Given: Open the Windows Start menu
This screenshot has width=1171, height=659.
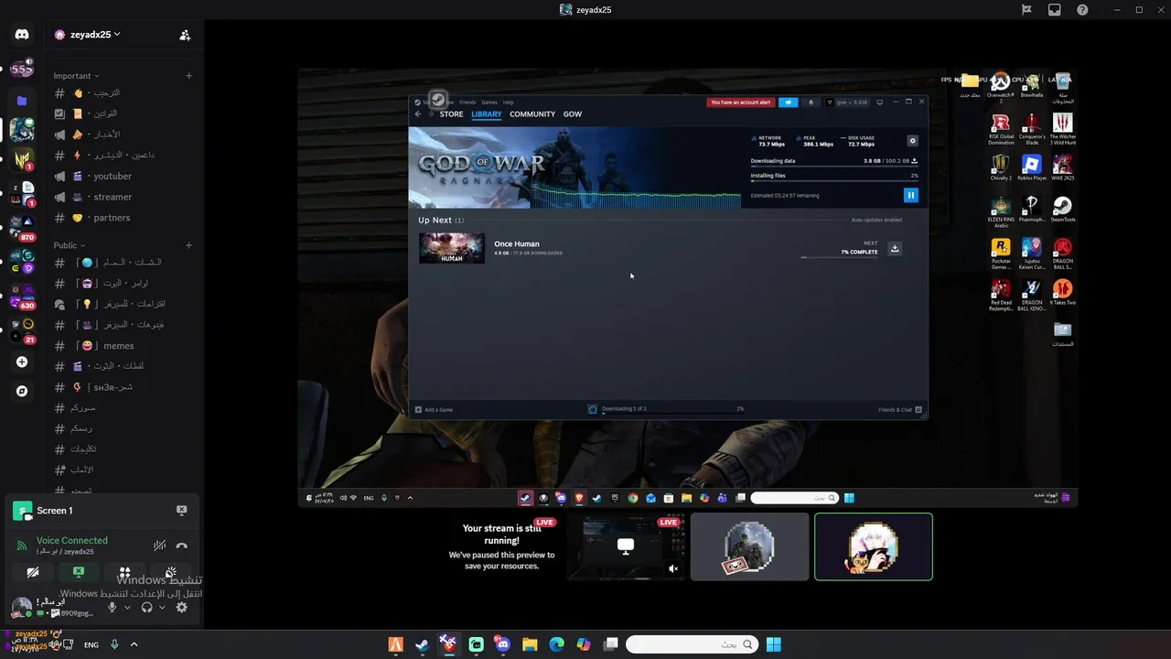Looking at the screenshot, I should coord(774,644).
